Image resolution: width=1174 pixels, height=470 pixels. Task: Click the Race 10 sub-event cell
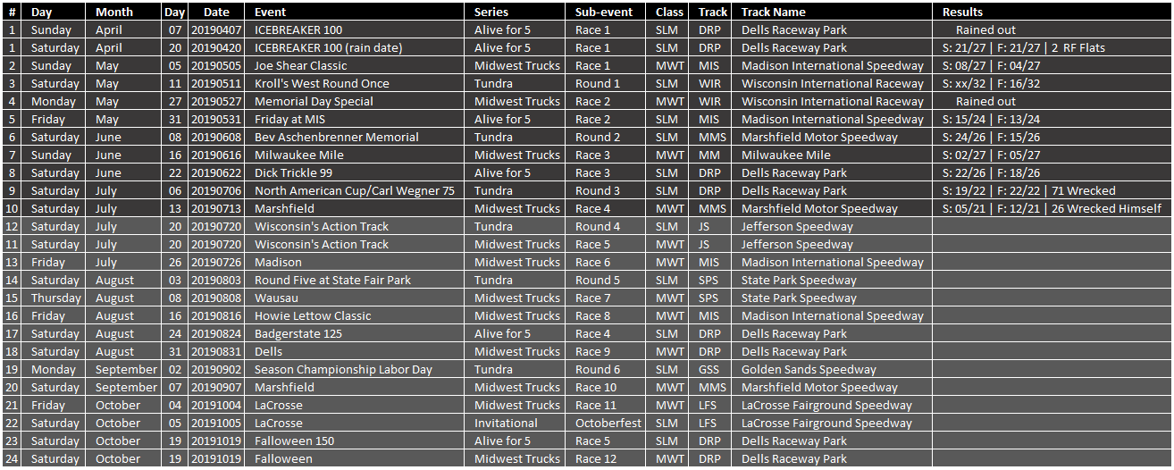tap(608, 387)
